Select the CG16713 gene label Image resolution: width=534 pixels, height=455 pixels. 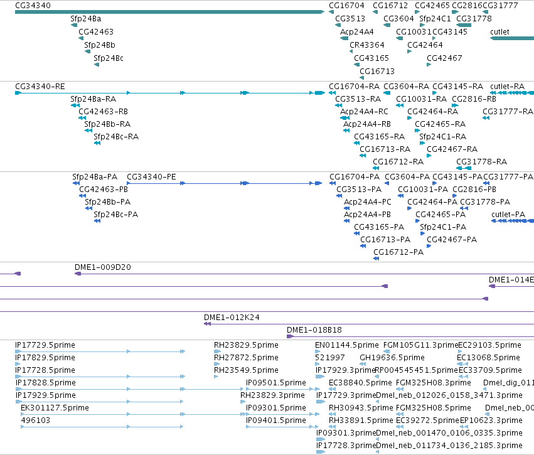point(377,72)
